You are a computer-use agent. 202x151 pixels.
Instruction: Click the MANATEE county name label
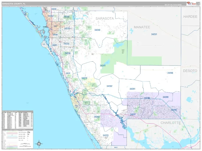pyautogui.click(x=142, y=27)
